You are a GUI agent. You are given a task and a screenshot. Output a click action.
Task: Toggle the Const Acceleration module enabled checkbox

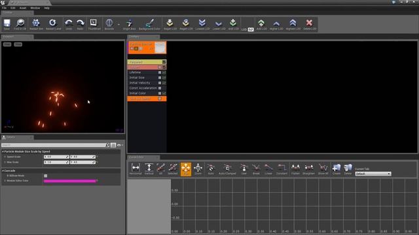click(160, 88)
